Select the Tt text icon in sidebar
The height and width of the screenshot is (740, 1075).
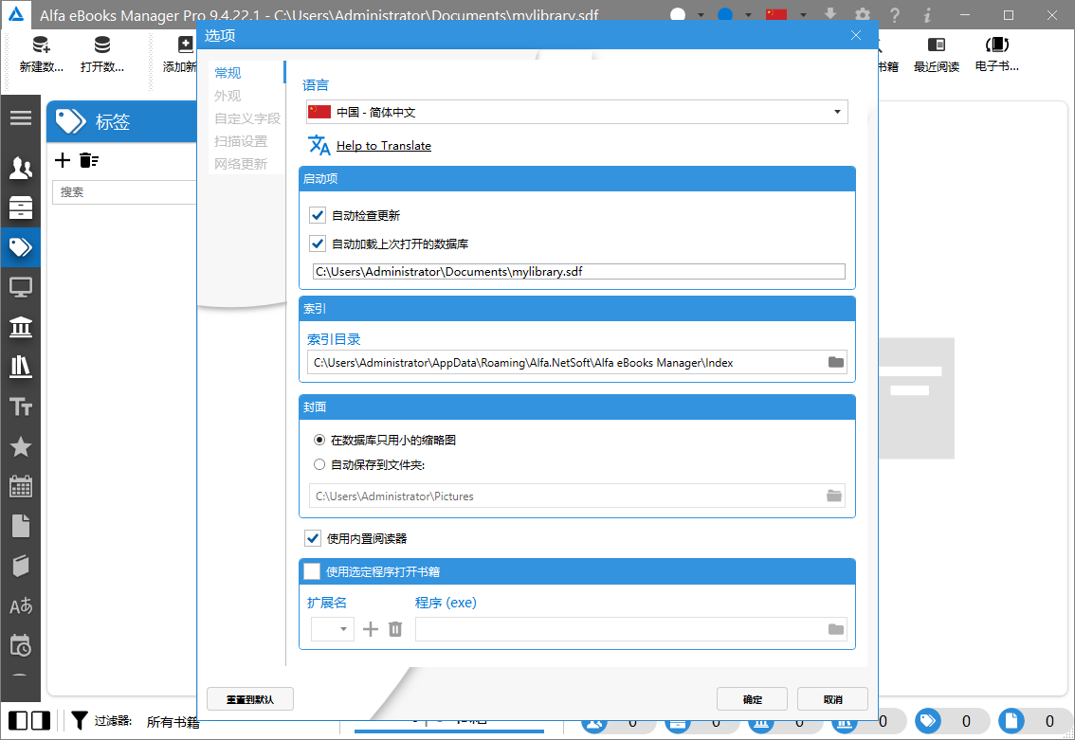click(21, 407)
